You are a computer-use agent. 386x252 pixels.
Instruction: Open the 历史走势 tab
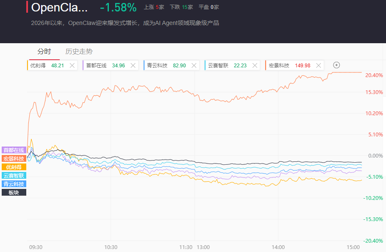point(79,52)
